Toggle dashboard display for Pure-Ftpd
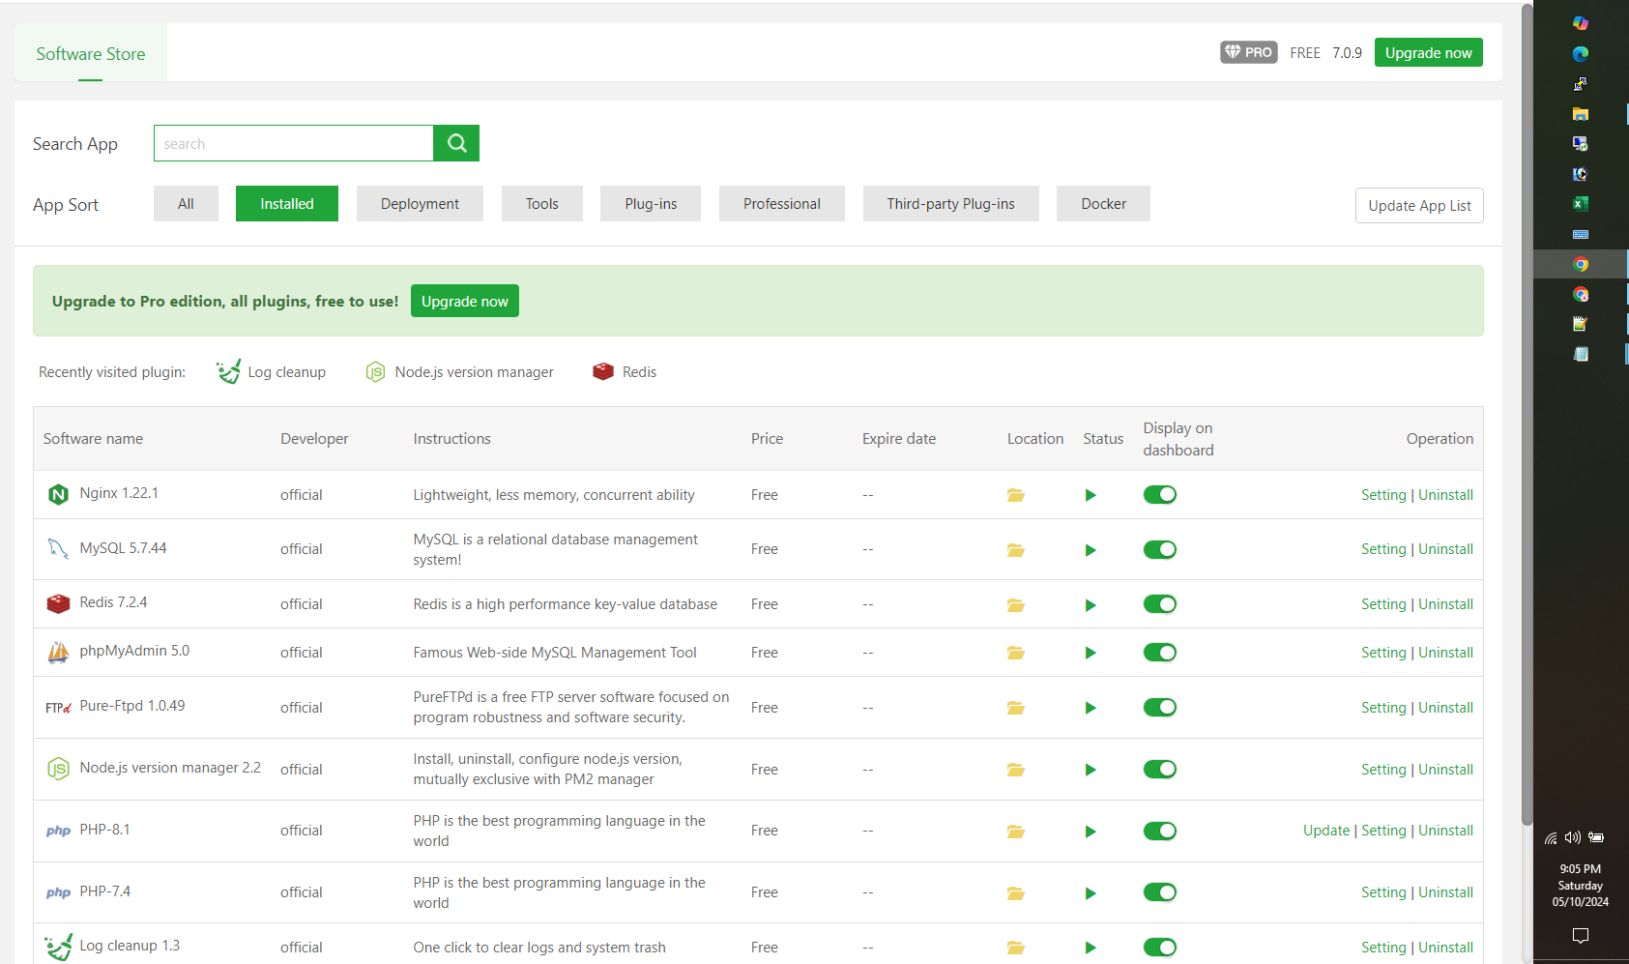Screen dimensions: 1629x964 point(1159,707)
